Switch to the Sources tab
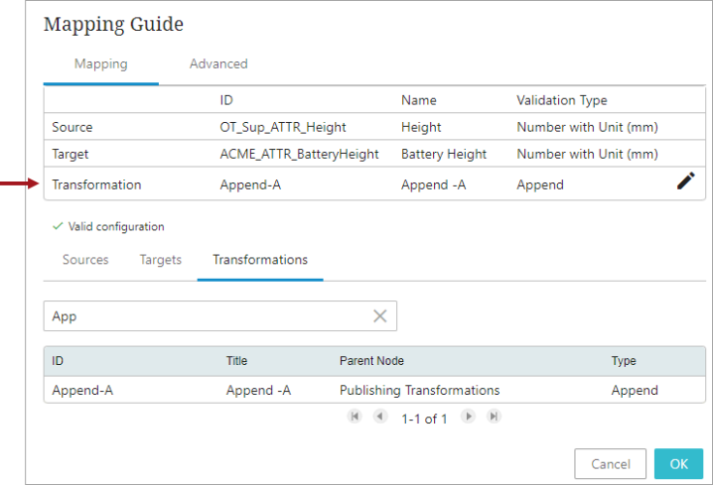The width and height of the screenshot is (713, 485). (85, 260)
